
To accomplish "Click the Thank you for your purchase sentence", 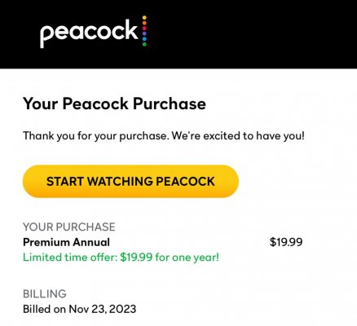I will click(95, 136).
